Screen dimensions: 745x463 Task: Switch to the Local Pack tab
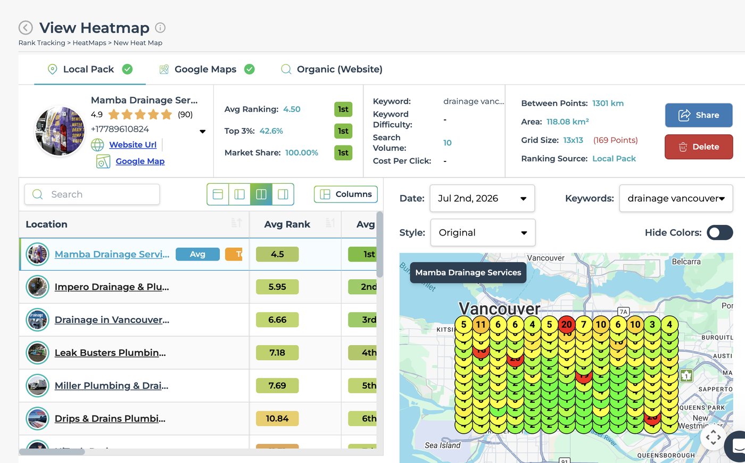pyautogui.click(x=90, y=69)
